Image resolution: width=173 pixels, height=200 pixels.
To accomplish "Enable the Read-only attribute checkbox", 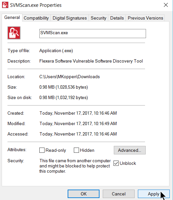I will 42,150.
